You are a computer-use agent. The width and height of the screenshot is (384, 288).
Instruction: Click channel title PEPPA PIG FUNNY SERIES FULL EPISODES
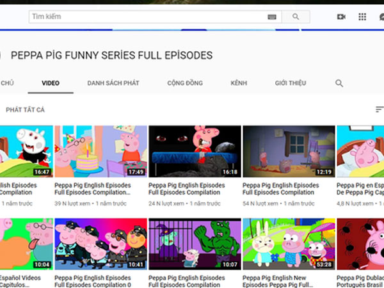tap(111, 55)
